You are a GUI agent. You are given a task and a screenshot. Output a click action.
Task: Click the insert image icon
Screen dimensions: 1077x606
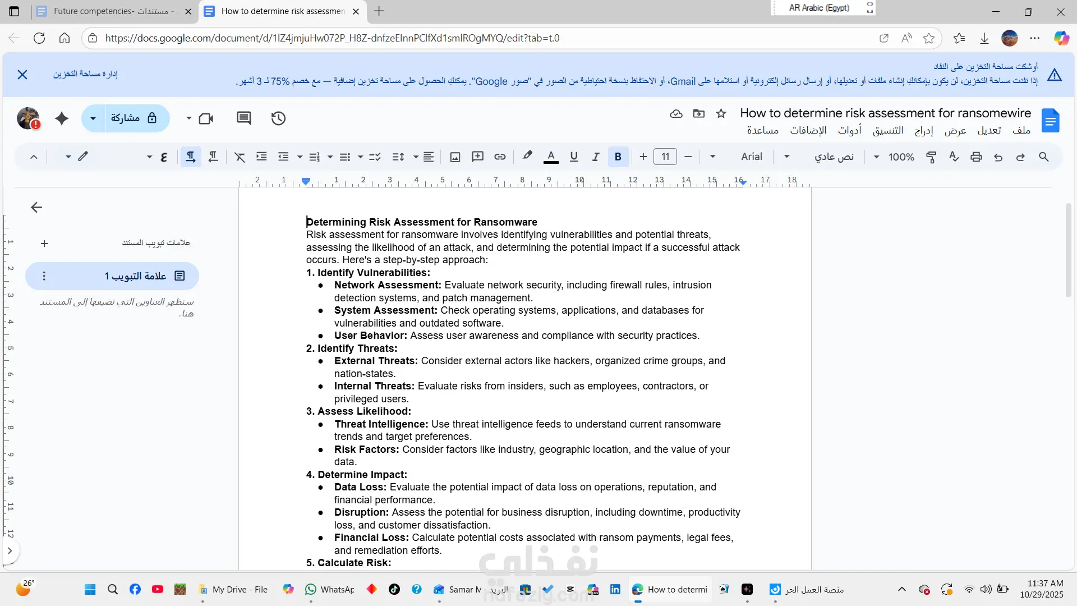pos(455,157)
